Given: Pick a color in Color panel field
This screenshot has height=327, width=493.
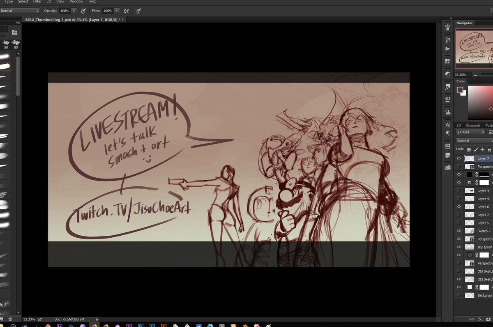Looking at the screenshot, I should pos(480,102).
